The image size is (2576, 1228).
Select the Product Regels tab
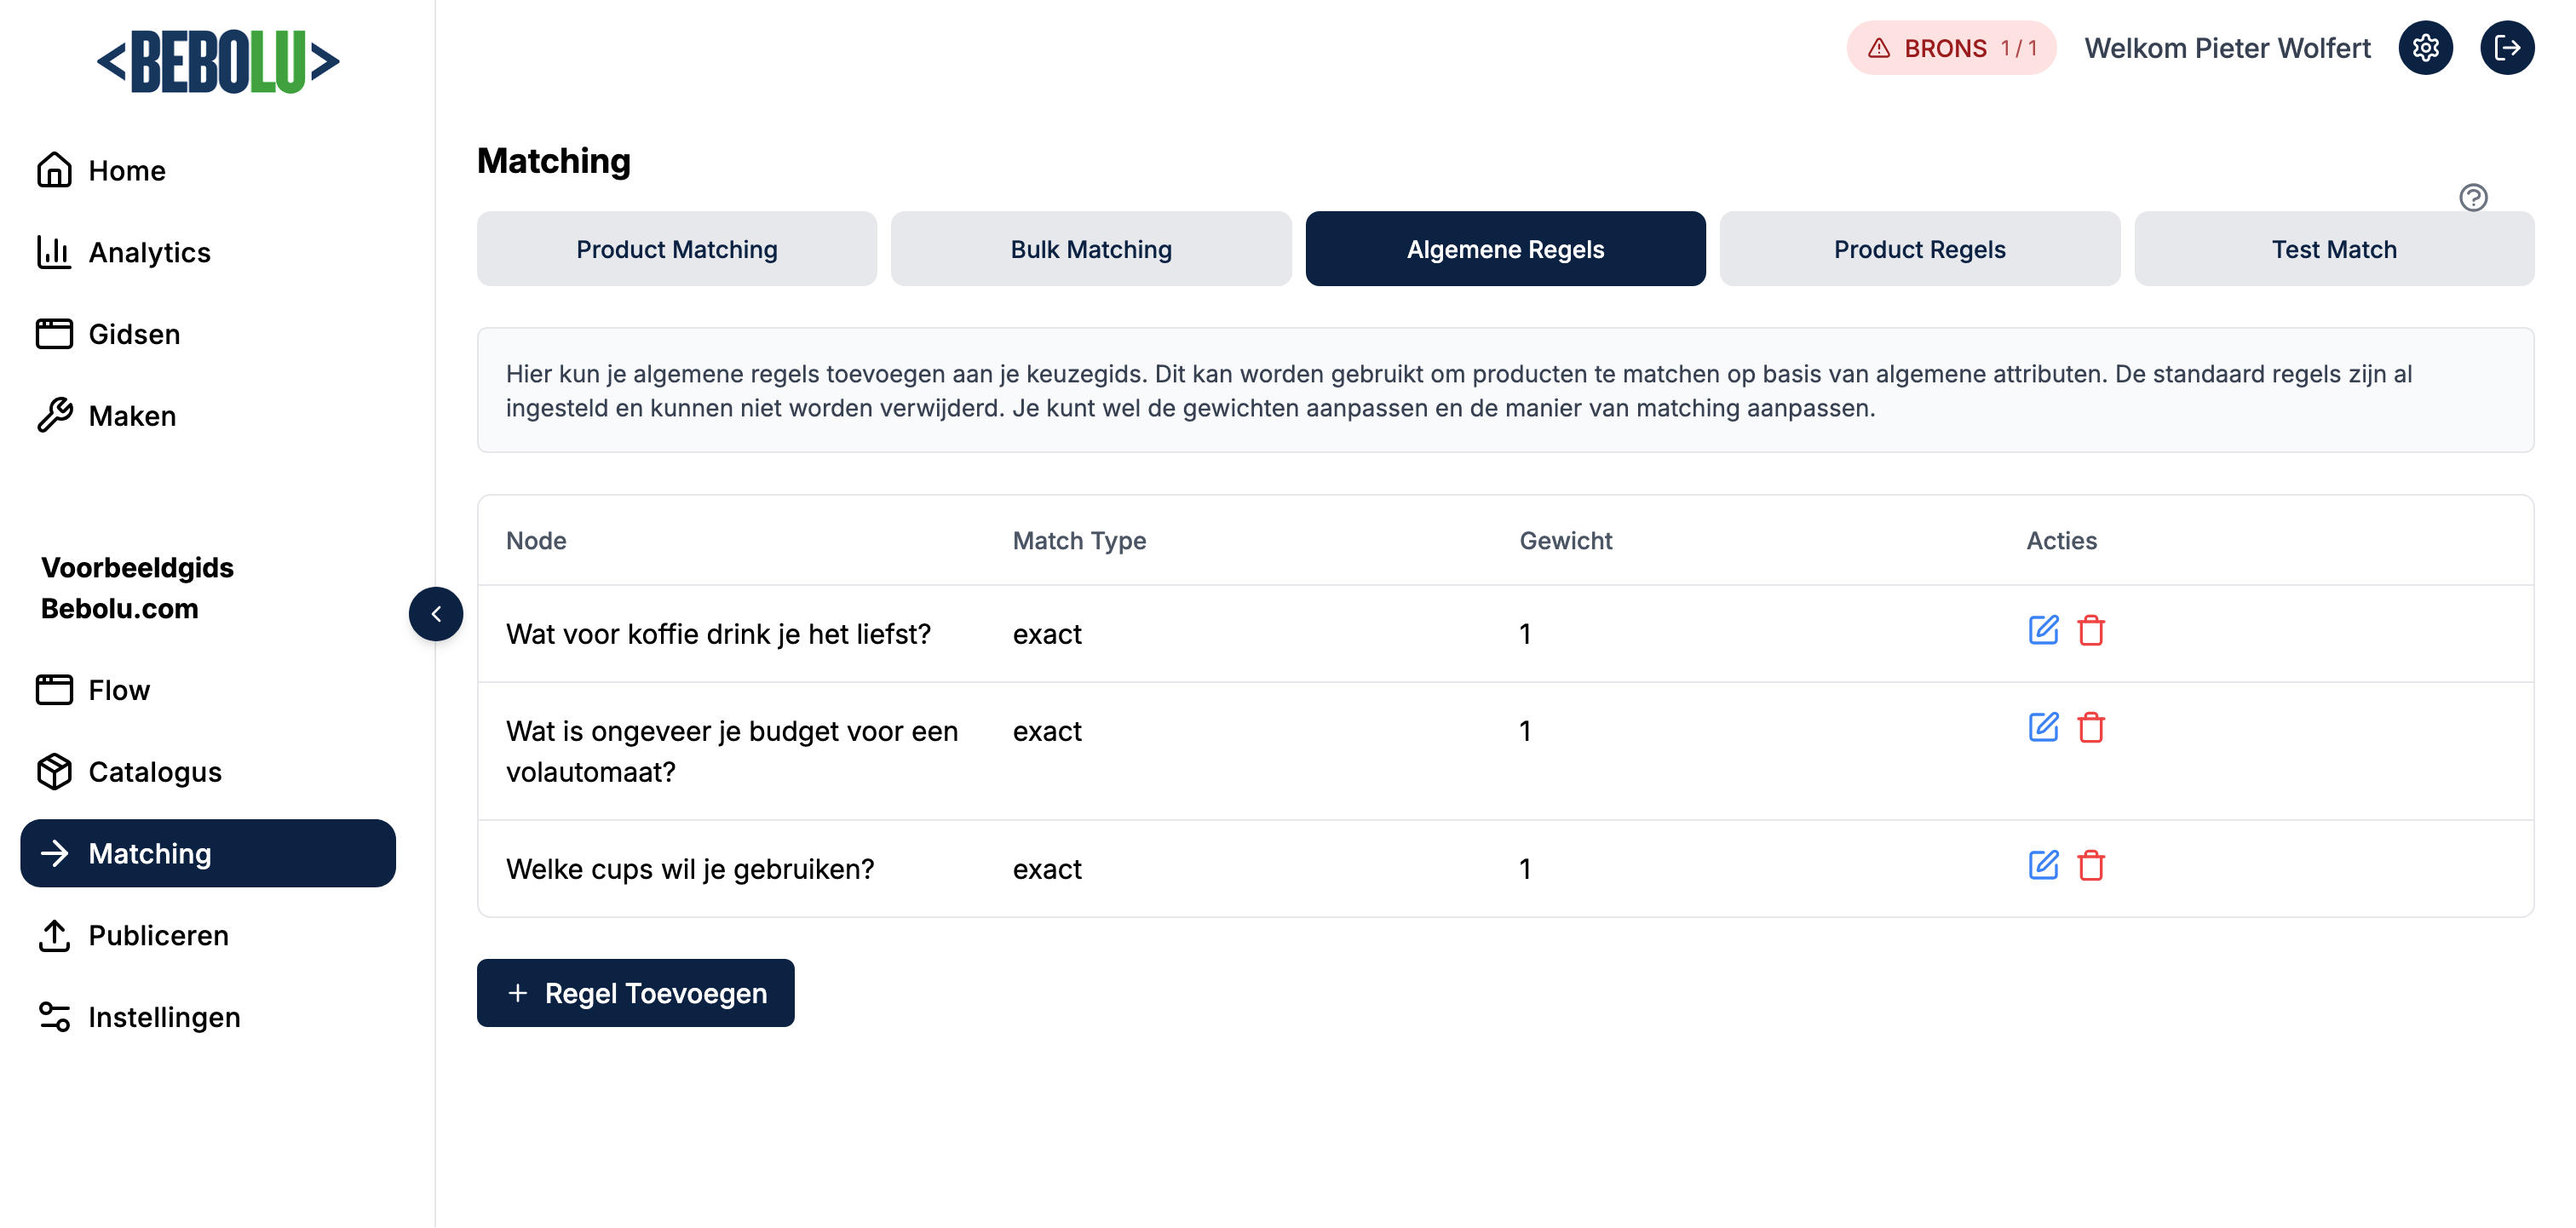pyautogui.click(x=1919, y=249)
